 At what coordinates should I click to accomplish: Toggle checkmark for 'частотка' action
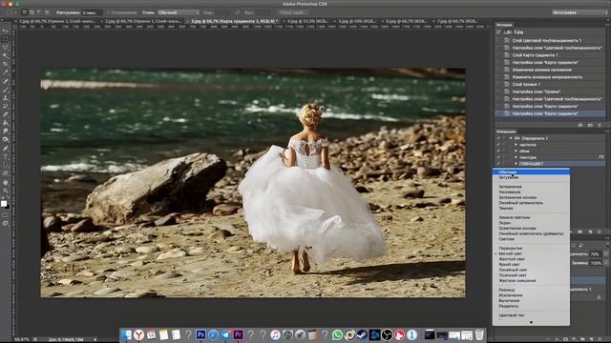click(498, 145)
